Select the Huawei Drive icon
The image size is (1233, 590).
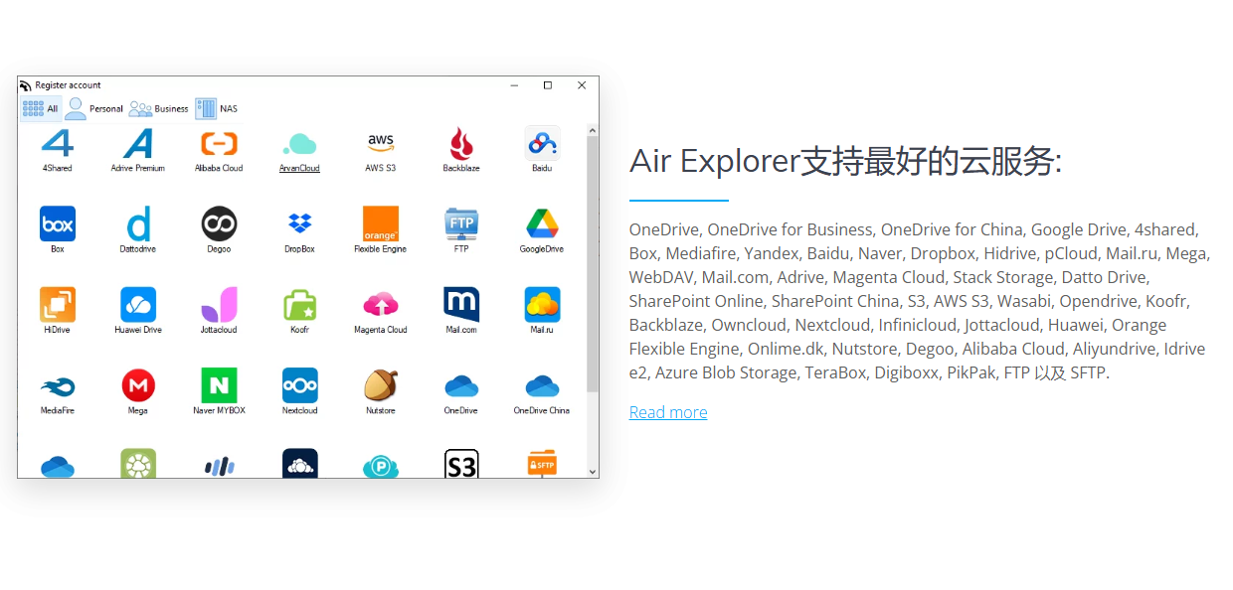tap(138, 305)
